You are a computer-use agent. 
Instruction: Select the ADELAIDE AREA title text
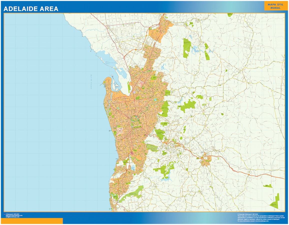point(31,9)
